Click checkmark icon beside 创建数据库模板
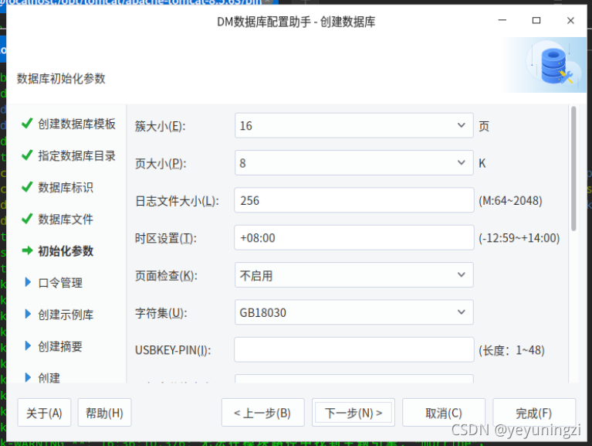Screen dimensions: 592x446 coord(27,123)
